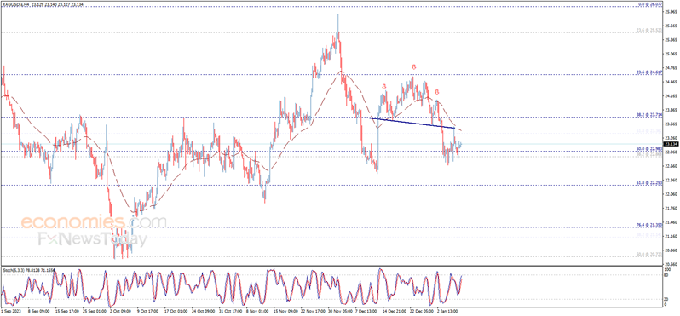The width and height of the screenshot is (680, 316).
Task: Click the grey 23.6 @ 25.521 Fibonacci label
Action: click(650, 30)
